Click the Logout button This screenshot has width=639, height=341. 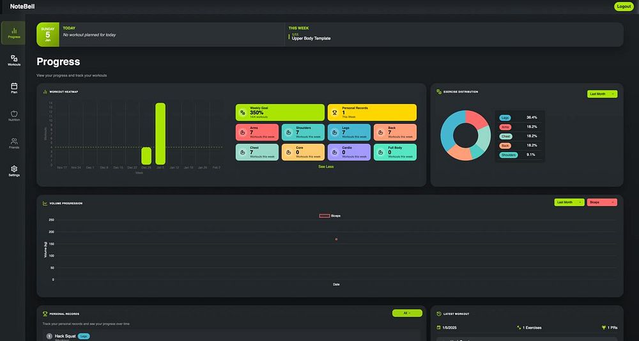(624, 6)
